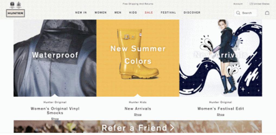Click the magnifying glass search icon

tap(238, 13)
